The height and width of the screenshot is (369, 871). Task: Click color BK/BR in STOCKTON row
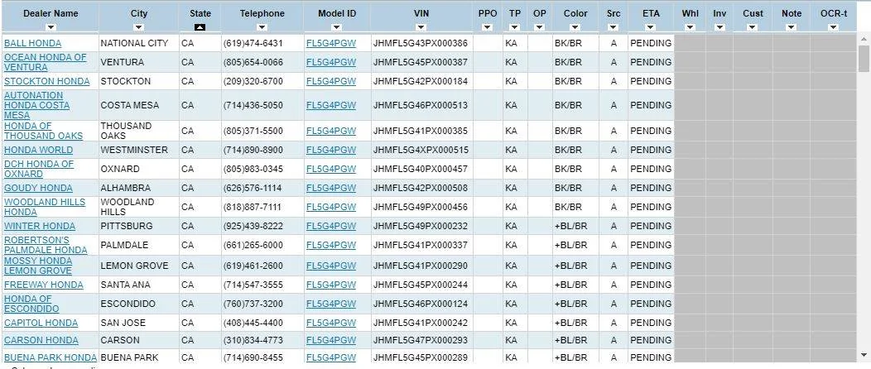point(568,81)
